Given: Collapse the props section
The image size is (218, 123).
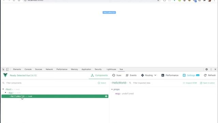Looking at the screenshot, I should pyautogui.click(x=112, y=90).
